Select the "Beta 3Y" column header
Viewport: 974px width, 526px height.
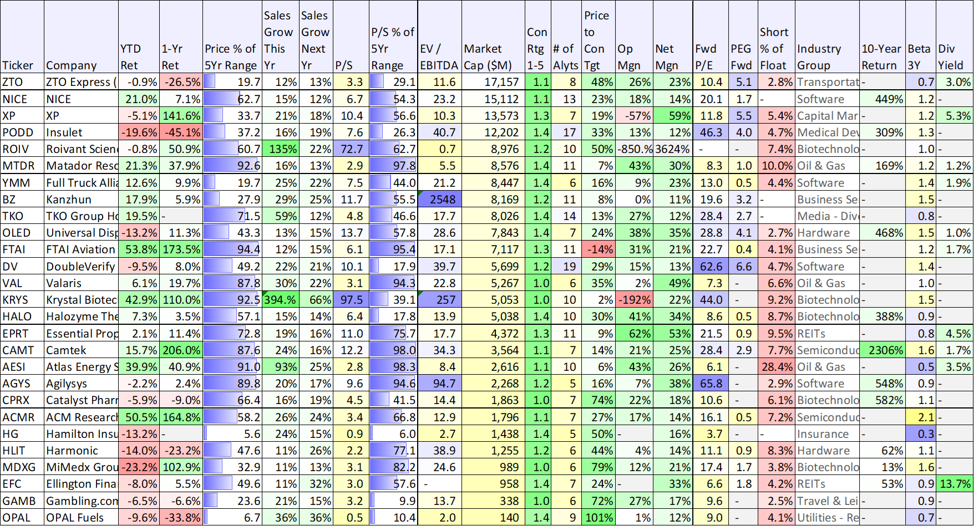coord(921,37)
